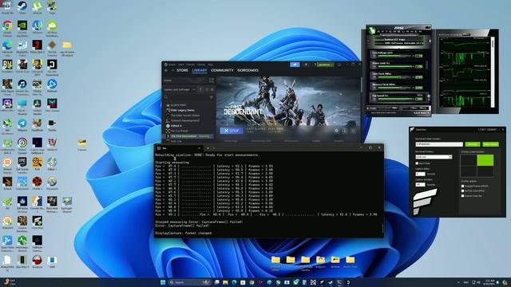Image resolution: width=511 pixels, height=287 pixels.
Task: Open game info icon in Steam
Action: 345,131
